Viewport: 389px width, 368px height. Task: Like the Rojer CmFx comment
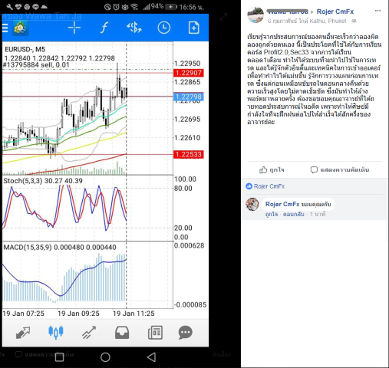272,215
